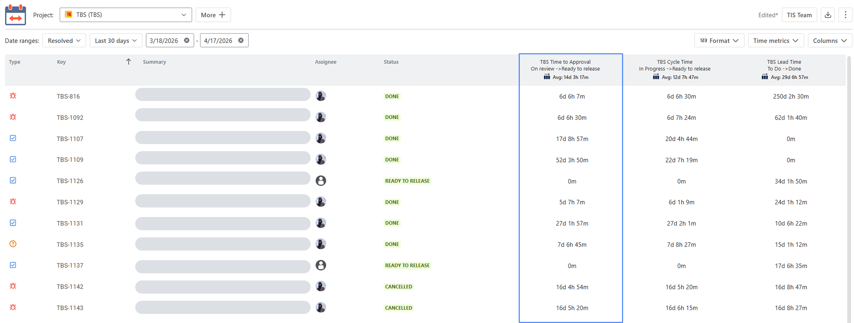Click the Assignee column header
The width and height of the screenshot is (854, 323).
click(x=325, y=62)
